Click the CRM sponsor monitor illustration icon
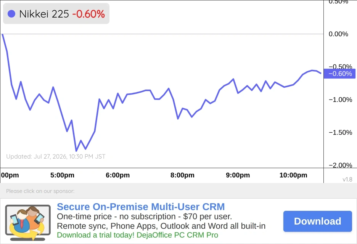Screen dimensions: 357x244 pos(28,223)
